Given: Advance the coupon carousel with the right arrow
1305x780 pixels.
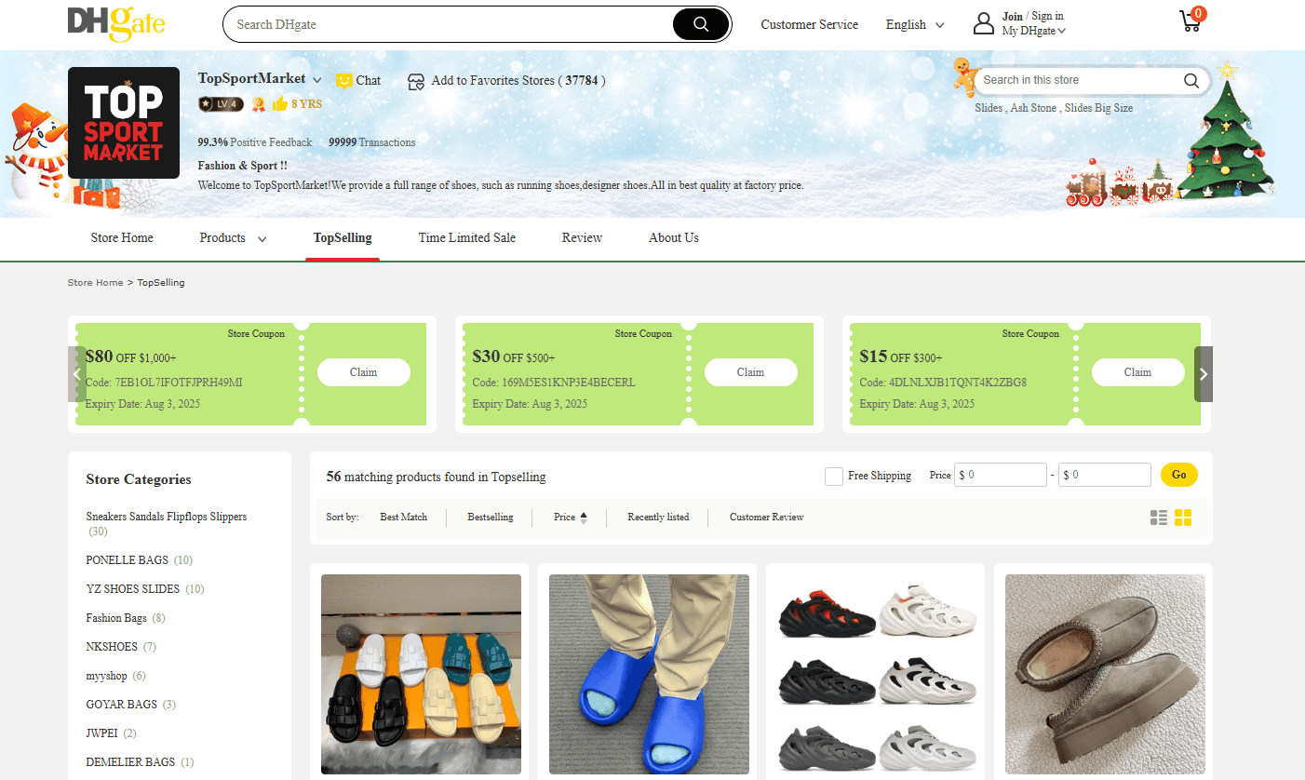Looking at the screenshot, I should coord(1203,374).
